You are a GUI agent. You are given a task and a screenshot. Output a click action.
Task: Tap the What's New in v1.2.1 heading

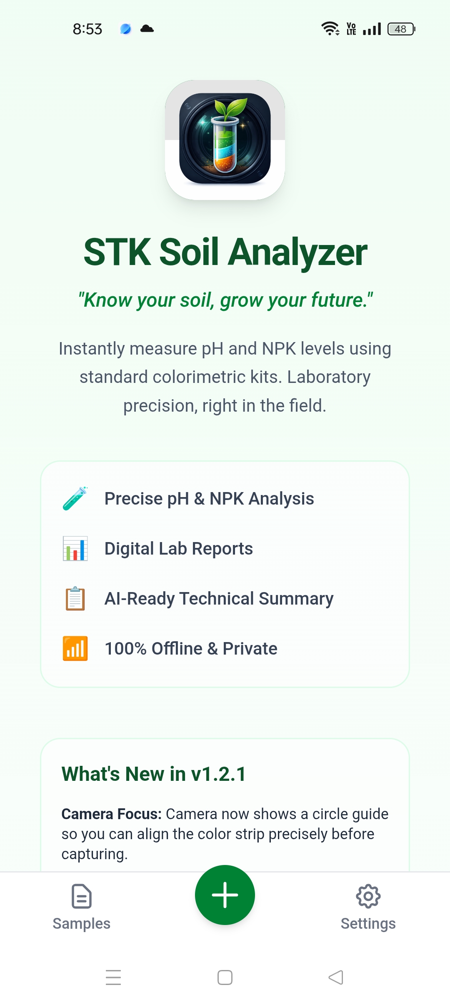(x=154, y=774)
